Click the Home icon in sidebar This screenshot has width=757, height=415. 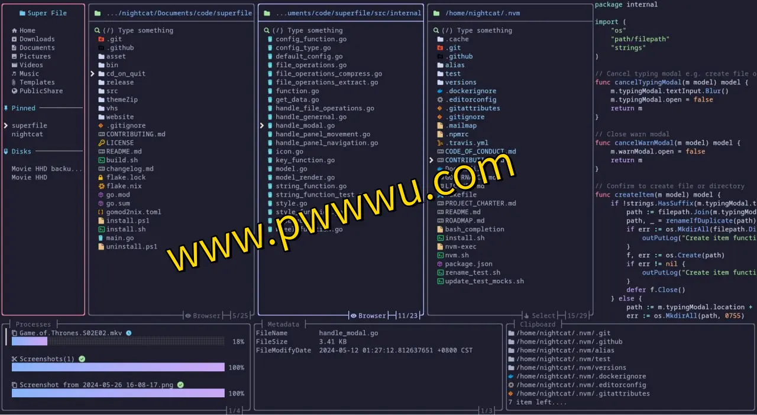[x=14, y=31]
